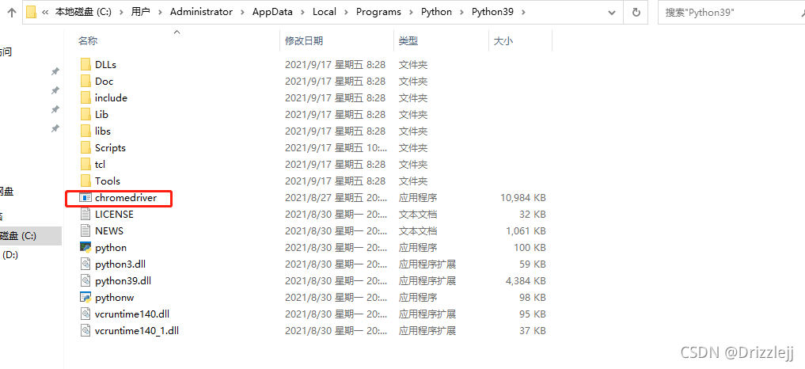Select the LICENSE file name
The image size is (805, 369).
pos(114,215)
